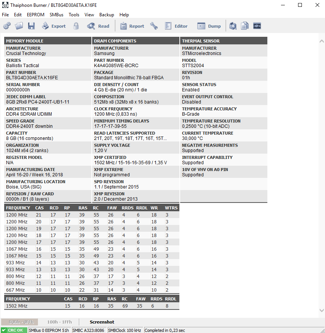The width and height of the screenshot is (325, 333).
Task: Open the Tools menu
Action: [74, 15]
